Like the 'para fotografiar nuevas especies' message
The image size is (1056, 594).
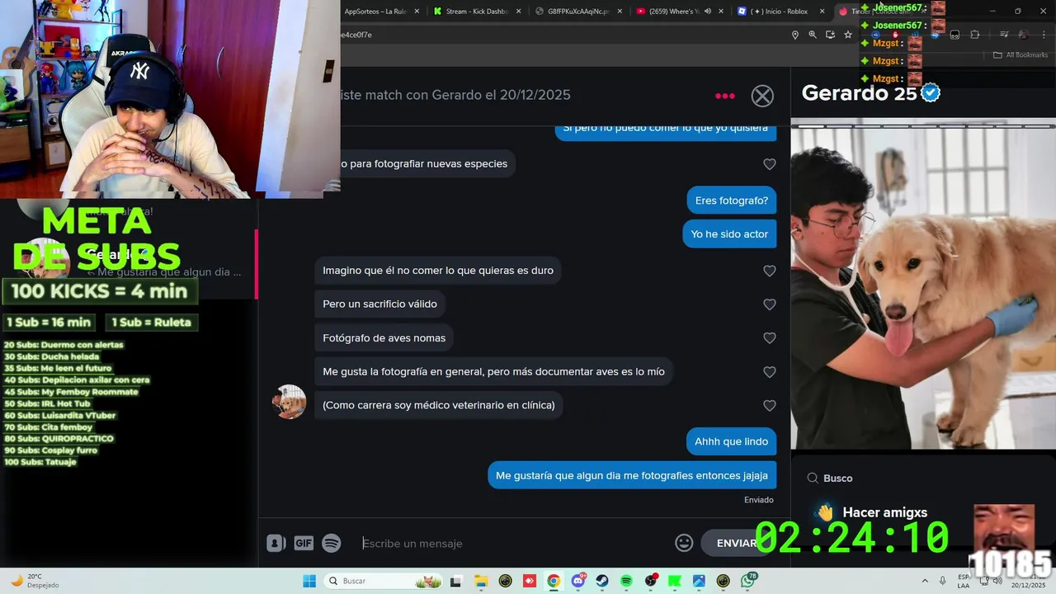point(769,164)
